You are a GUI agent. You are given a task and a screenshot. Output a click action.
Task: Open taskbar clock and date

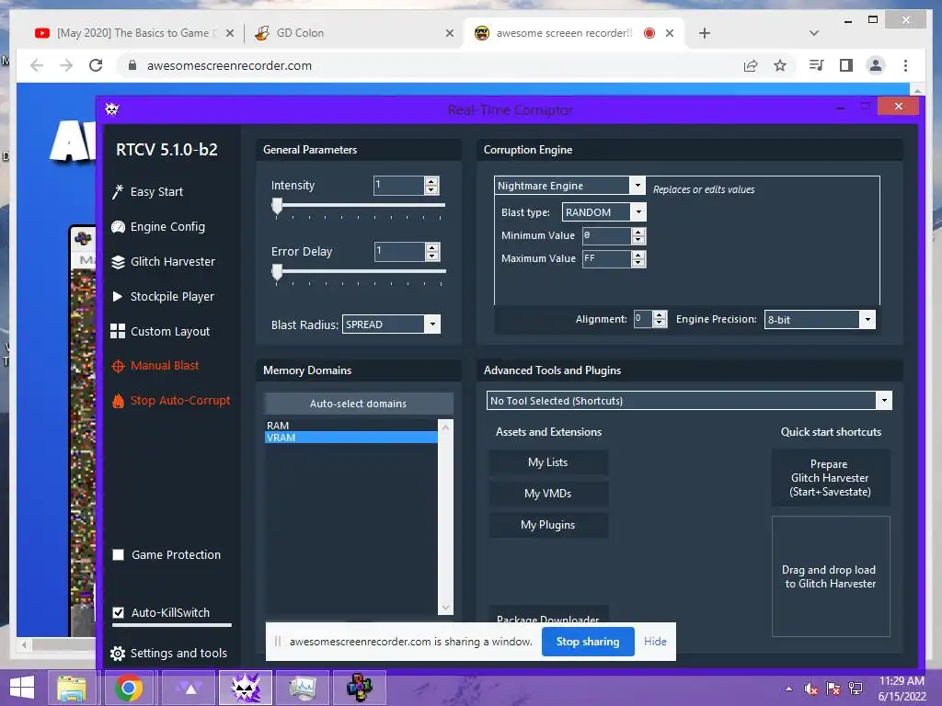point(902,689)
